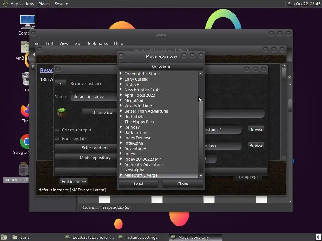Viewport: 322px width, 241px height.
Task: Expand the Early Classic+ entry
Action: (x=121, y=79)
